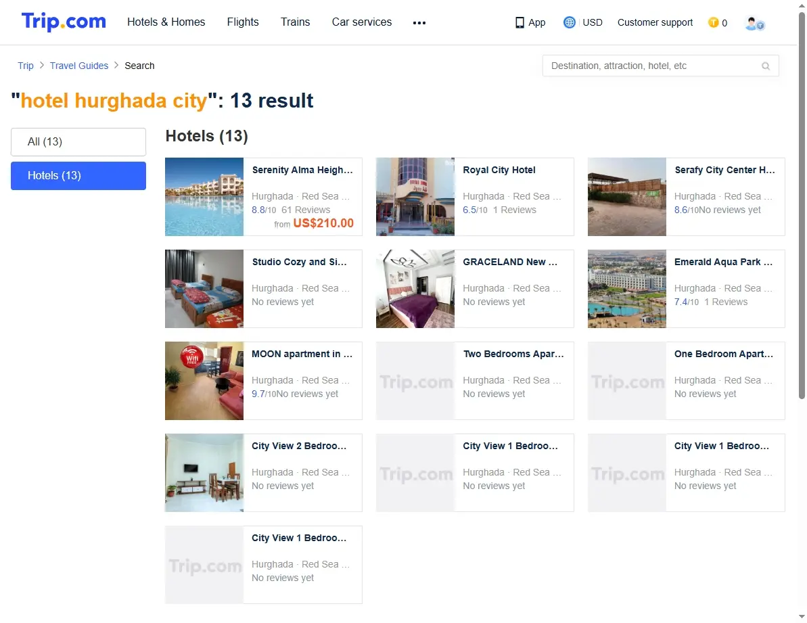Click the 6.5/10 rating on Royal City
Viewport: 807px width, 623px height.
tap(475, 210)
